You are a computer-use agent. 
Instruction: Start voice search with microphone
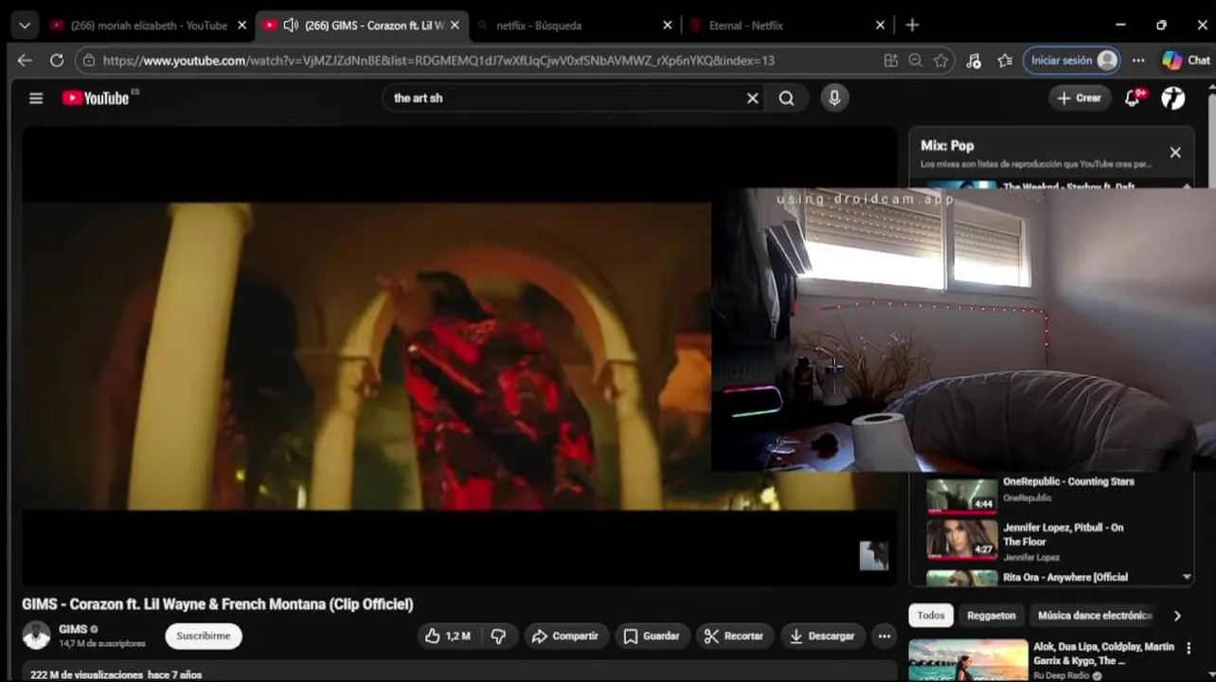click(x=834, y=98)
